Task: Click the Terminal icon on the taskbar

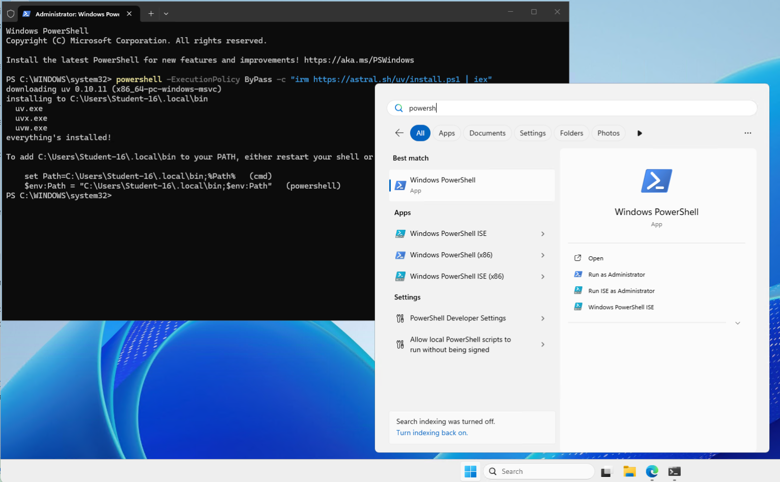Action: (674, 472)
